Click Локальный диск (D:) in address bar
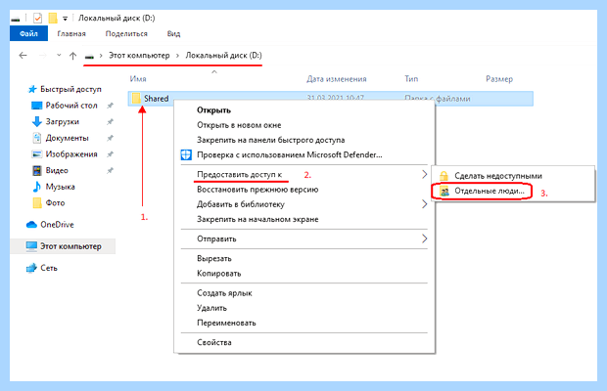This screenshot has width=607, height=391. click(x=223, y=56)
